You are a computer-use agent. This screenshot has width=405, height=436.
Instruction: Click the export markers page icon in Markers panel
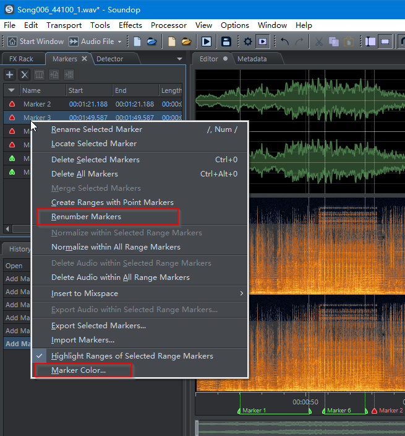click(54, 74)
